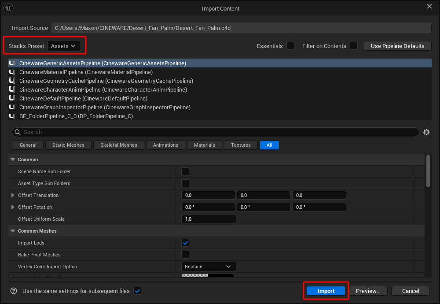The height and width of the screenshot is (304, 440).
Task: Click the Unreal Engine logo icon
Action: tap(9, 8)
